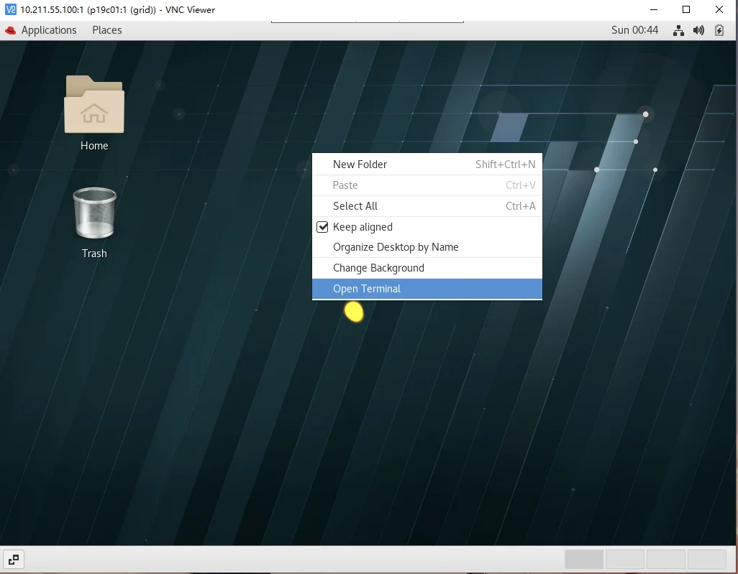Screen dimensions: 738x574
Task: Toggle the Keep aligned checkbox
Action: [322, 227]
